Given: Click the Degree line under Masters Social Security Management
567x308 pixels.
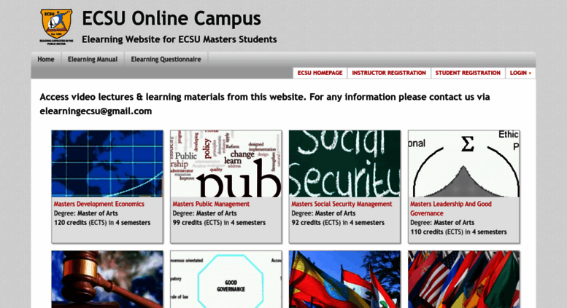Looking at the screenshot, I should coord(324,213).
